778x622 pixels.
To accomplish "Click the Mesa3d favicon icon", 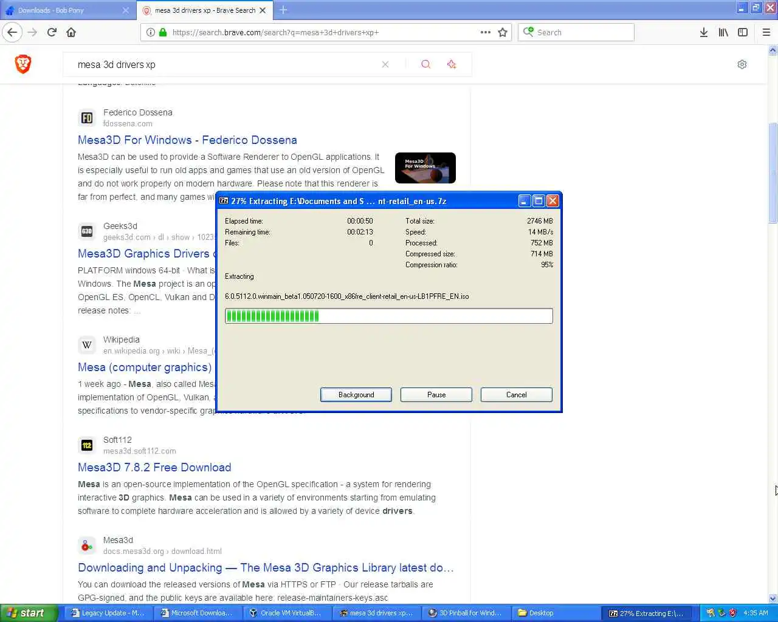I will [87, 545].
